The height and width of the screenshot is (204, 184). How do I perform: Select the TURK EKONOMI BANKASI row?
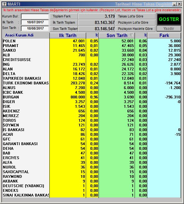92,83
